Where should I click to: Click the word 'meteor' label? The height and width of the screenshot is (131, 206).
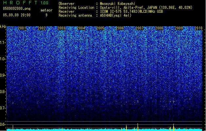(x=47, y=10)
